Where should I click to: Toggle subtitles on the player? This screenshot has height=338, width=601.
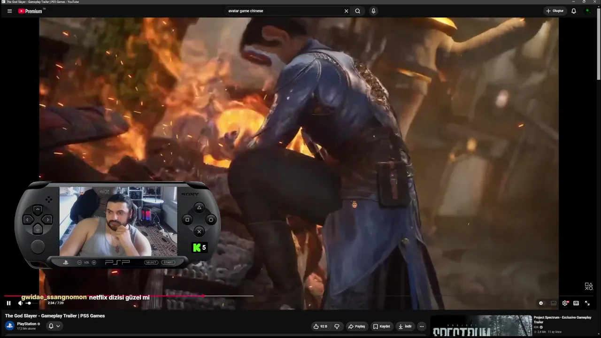tap(554, 303)
